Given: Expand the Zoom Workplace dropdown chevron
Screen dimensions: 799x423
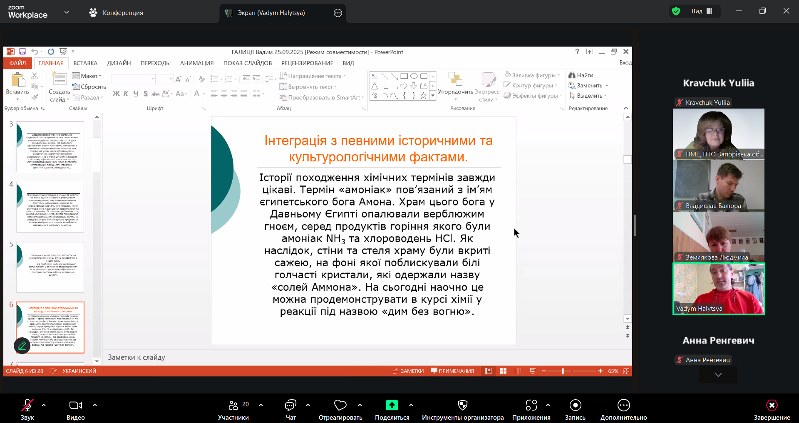Looking at the screenshot, I should point(67,12).
